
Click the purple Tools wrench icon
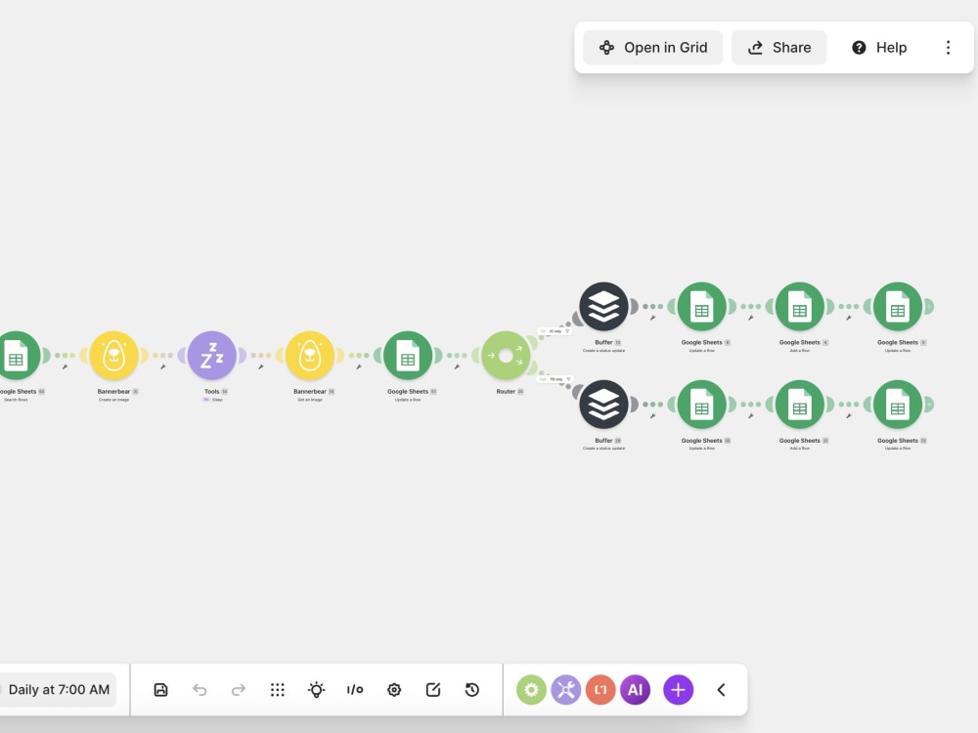(565, 689)
